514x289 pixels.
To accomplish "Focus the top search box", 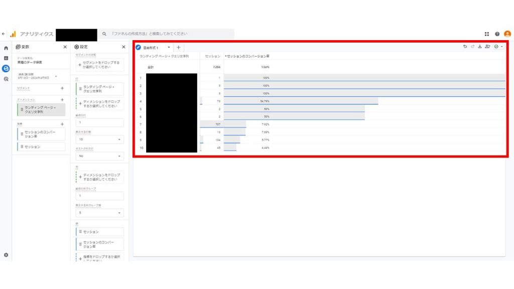I will [167, 34].
